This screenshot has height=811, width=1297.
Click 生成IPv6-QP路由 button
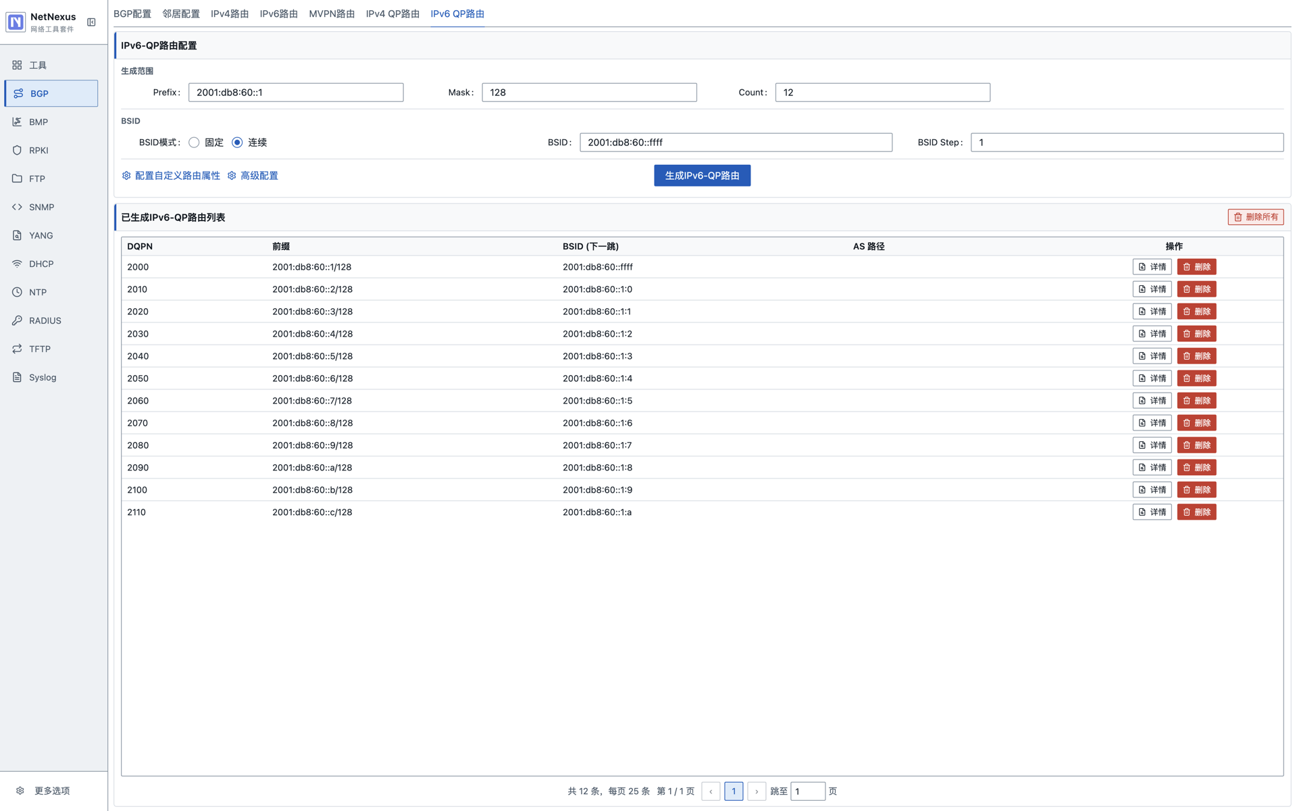pos(702,176)
